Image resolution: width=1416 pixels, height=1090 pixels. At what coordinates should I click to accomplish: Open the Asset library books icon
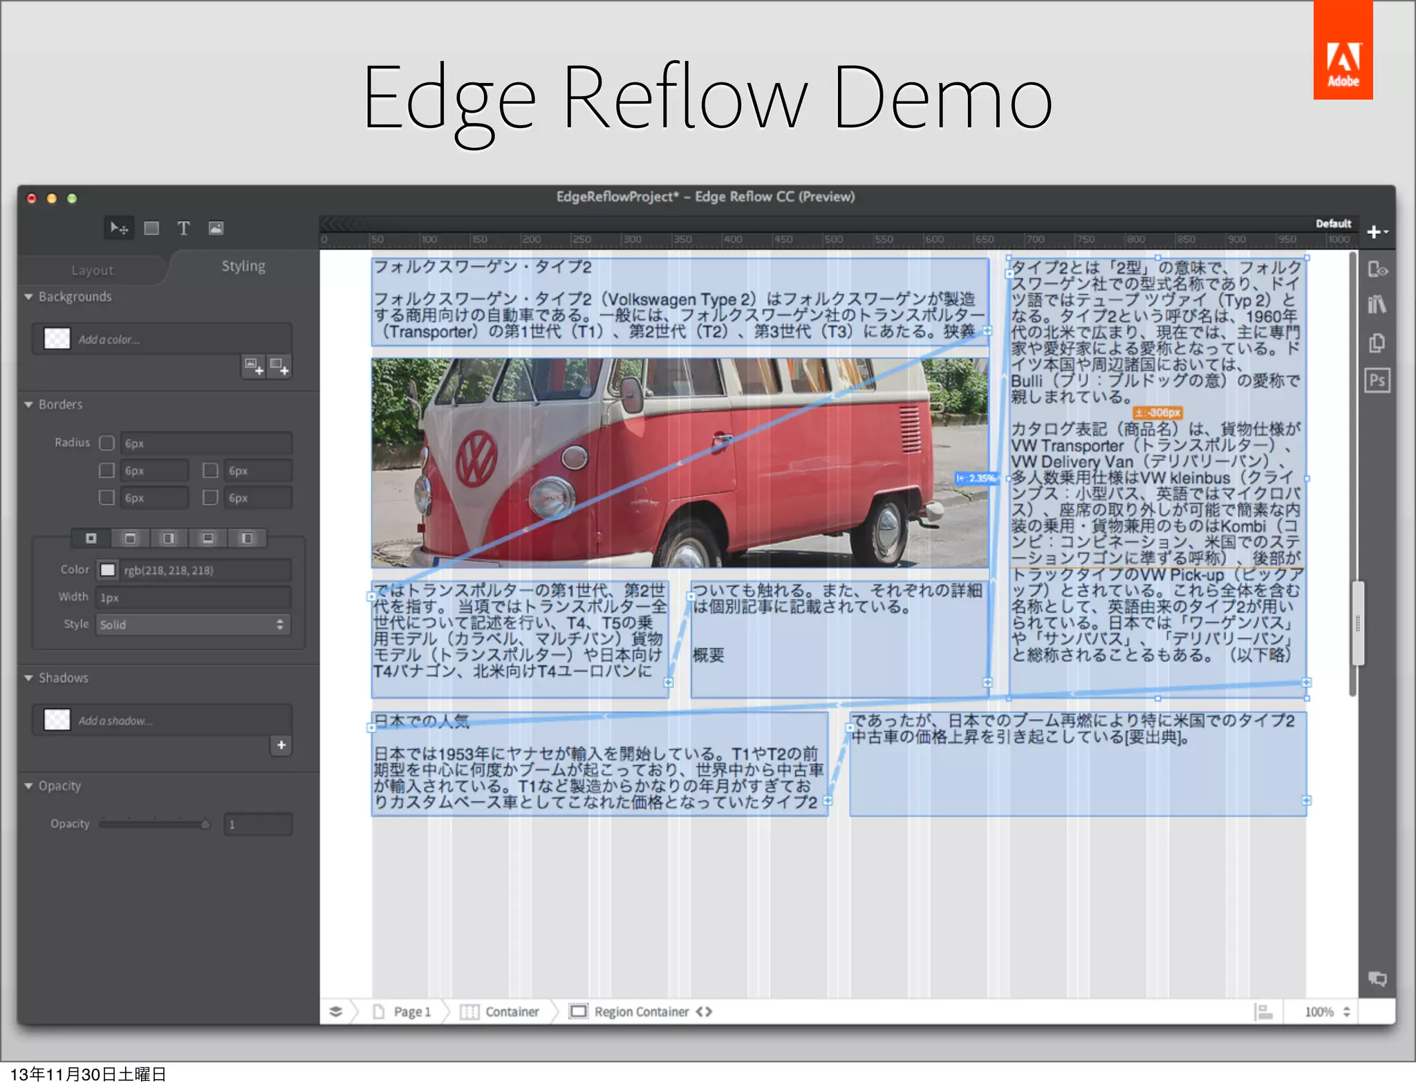click(x=1377, y=304)
